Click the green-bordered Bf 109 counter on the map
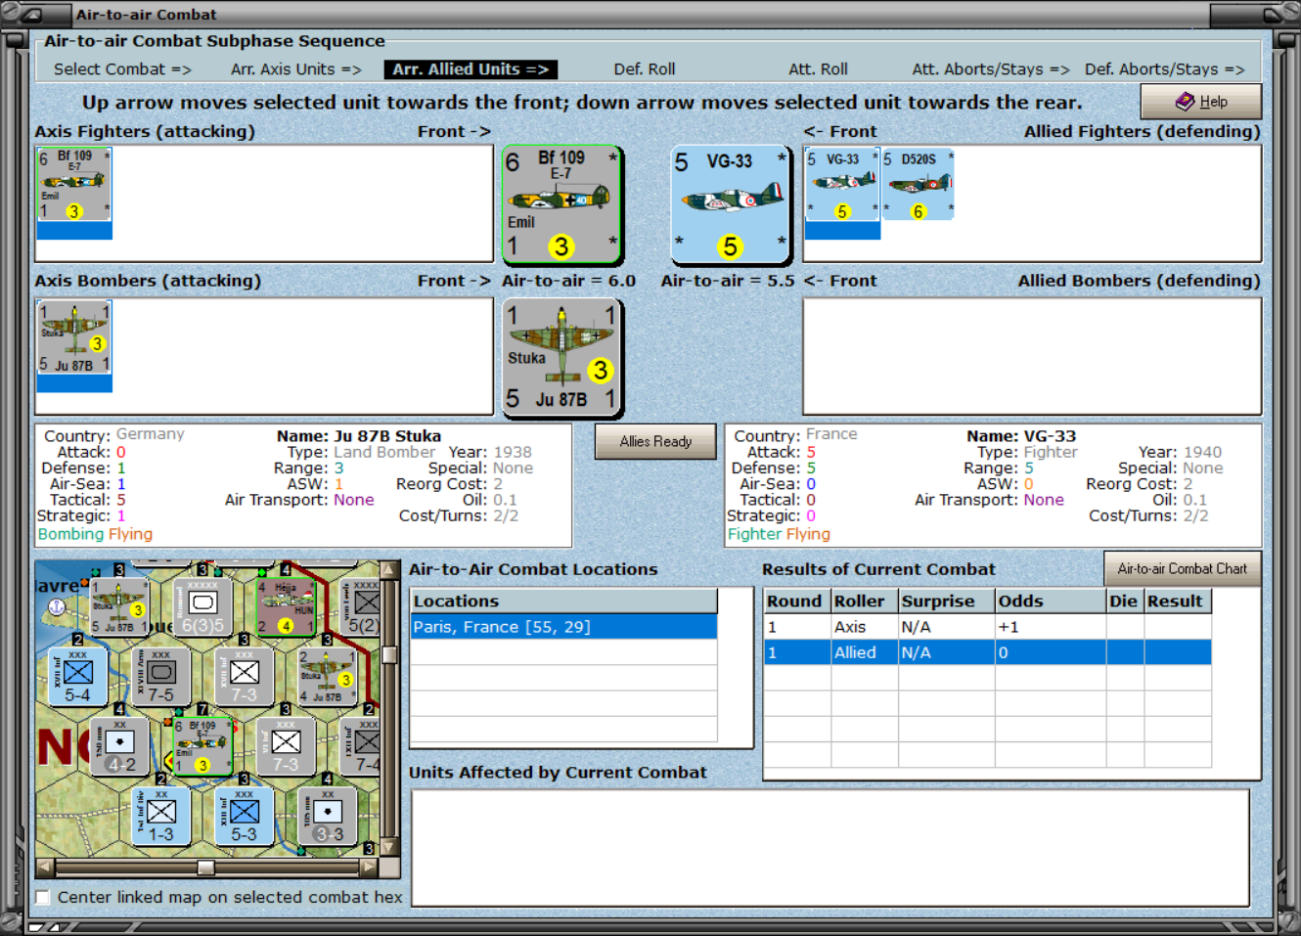Image resolution: width=1301 pixels, height=936 pixels. [202, 745]
